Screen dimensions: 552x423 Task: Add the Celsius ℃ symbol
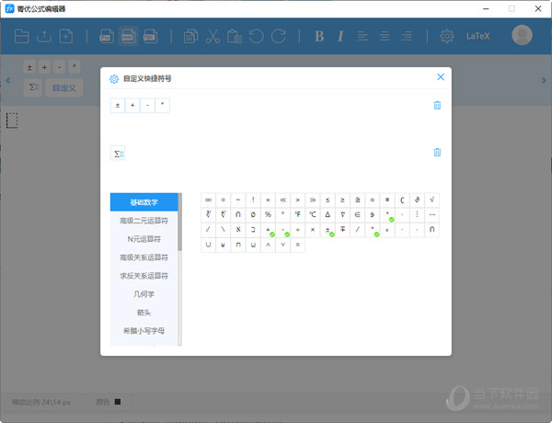[x=313, y=214]
